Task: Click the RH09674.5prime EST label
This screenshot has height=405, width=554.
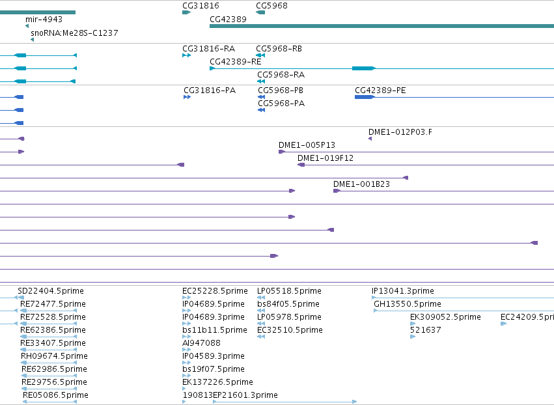Action: pos(54,356)
